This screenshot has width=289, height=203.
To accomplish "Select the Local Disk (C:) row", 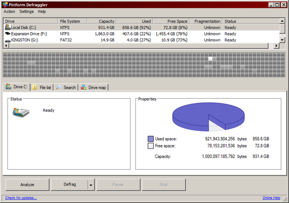I will [x=141, y=27].
